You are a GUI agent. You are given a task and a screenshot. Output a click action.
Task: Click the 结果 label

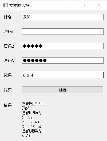click(8, 105)
